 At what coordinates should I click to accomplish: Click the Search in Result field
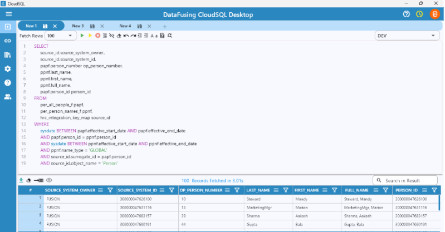pyautogui.click(x=405, y=180)
